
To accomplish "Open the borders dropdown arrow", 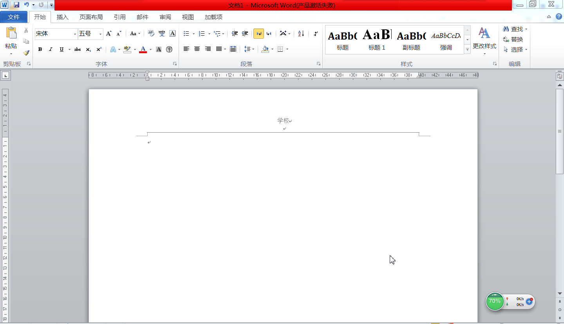I will 287,49.
